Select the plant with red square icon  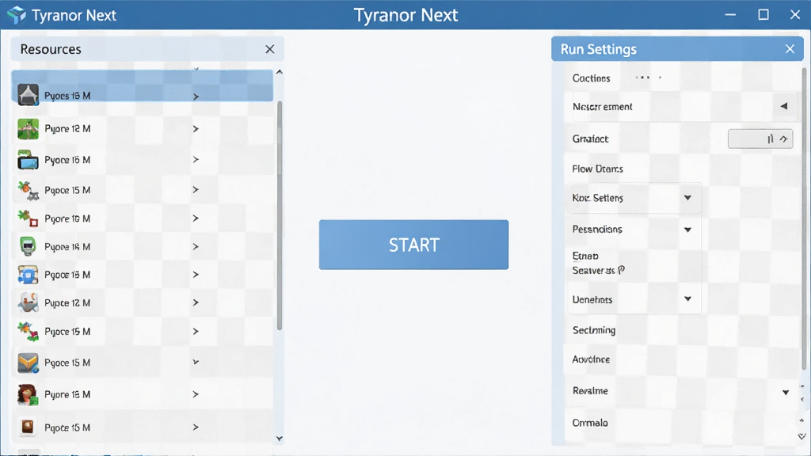click(28, 218)
